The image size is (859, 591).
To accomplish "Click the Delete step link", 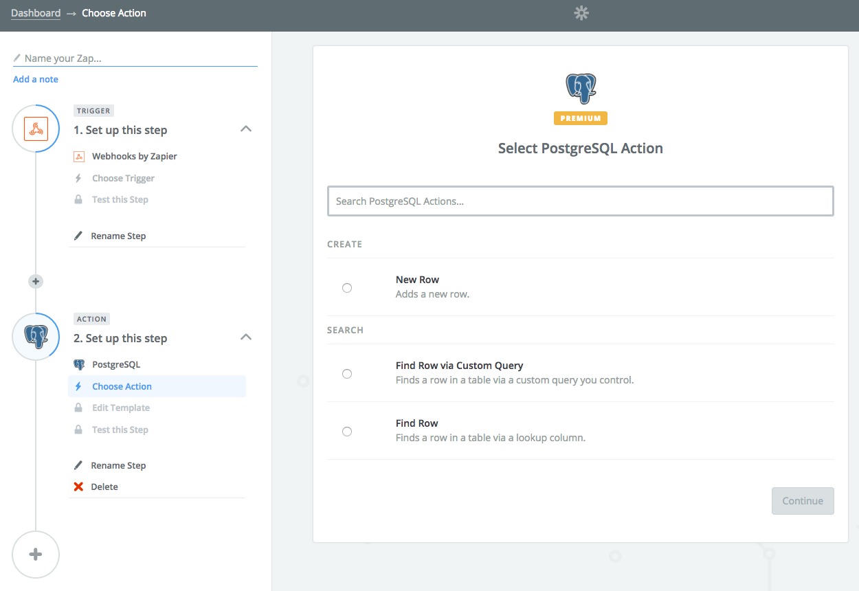I will coord(104,487).
